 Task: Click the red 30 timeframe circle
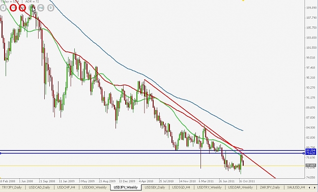[22, 8]
